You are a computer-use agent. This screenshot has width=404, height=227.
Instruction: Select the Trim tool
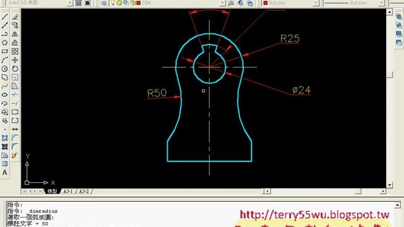point(15,95)
